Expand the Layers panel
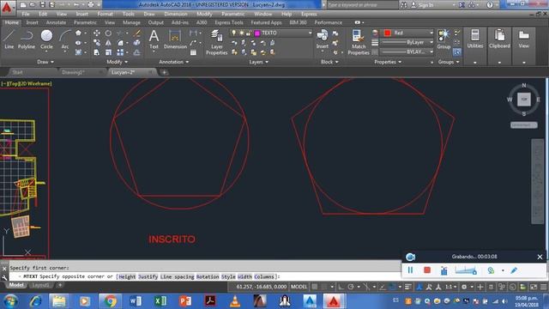Image resolution: width=549 pixels, height=309 pixels. pos(259,62)
